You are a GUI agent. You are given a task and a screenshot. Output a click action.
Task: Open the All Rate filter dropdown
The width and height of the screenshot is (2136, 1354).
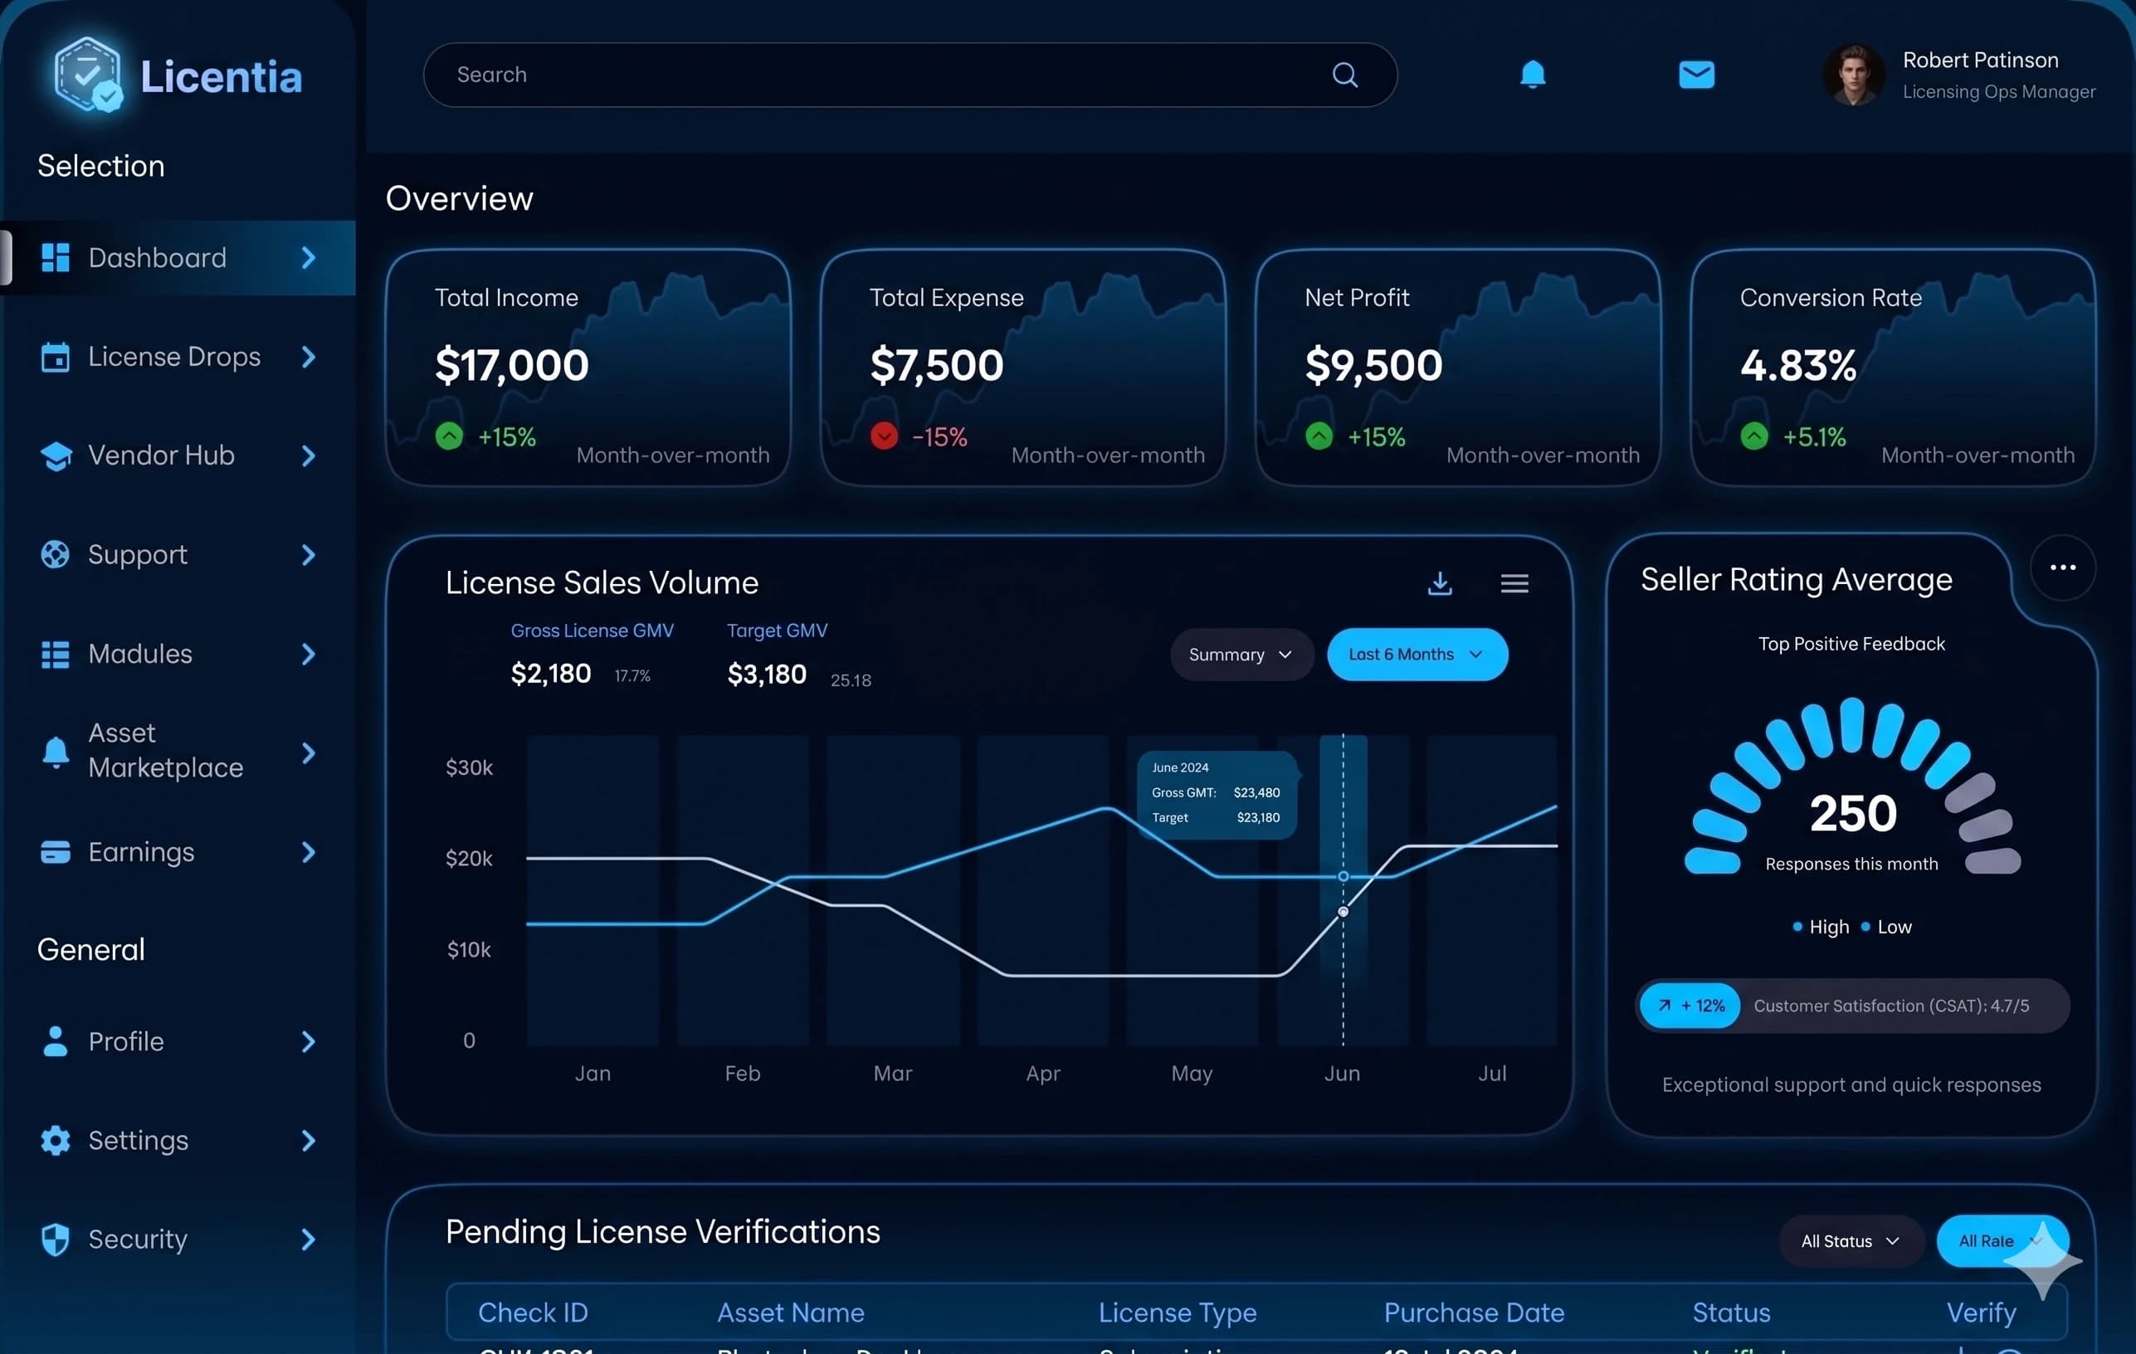[2002, 1240]
